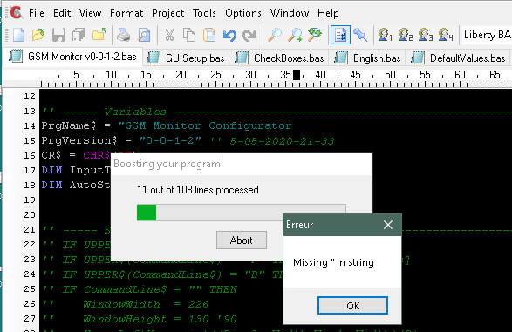Switch to the CheckBoxes.bas tab
512x332 pixels.
click(279, 58)
